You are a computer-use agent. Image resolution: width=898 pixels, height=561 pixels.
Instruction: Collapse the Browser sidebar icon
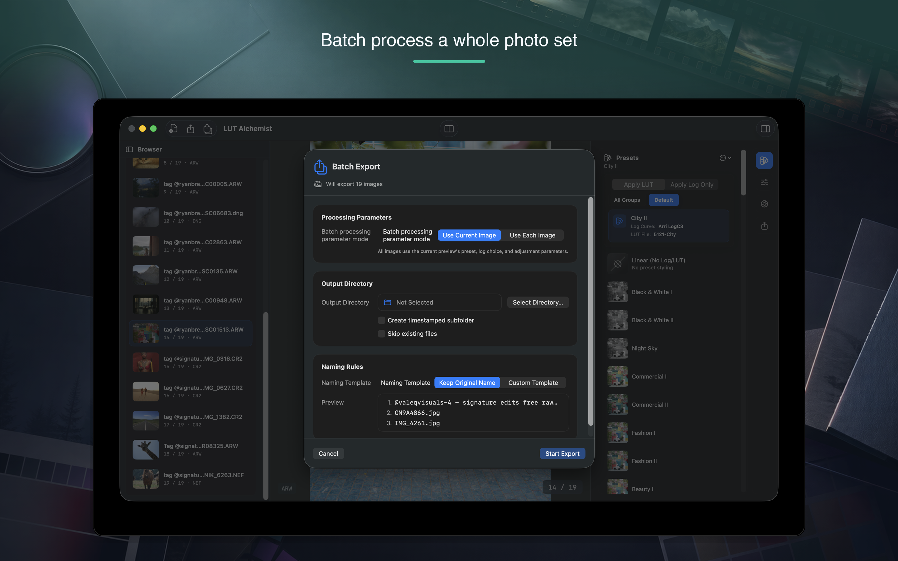point(129,150)
